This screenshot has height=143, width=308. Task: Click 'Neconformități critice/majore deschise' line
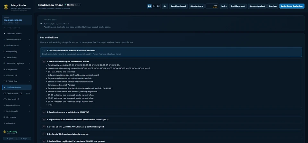click(99, 68)
